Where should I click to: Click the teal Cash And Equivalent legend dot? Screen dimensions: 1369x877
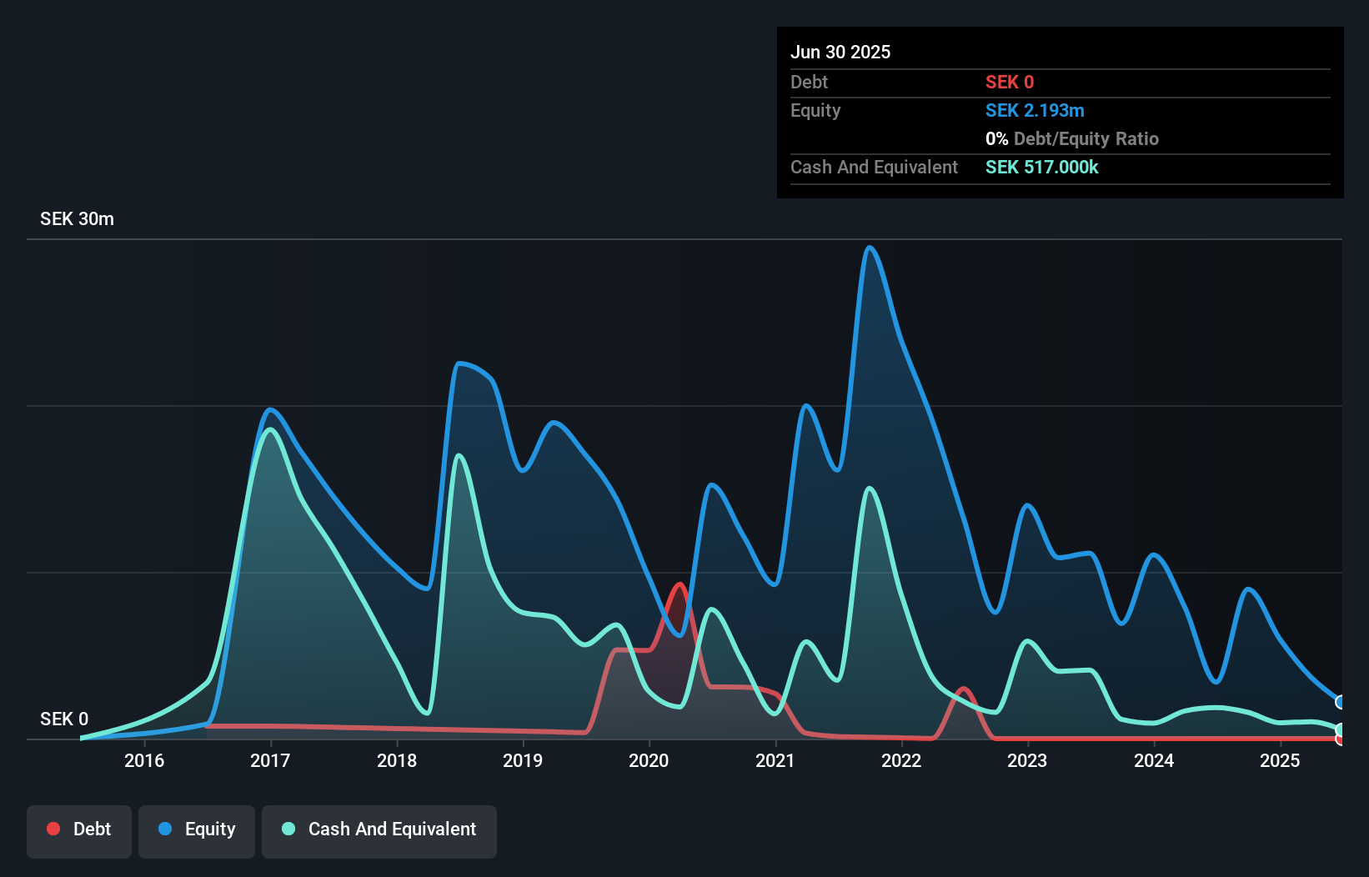[288, 829]
